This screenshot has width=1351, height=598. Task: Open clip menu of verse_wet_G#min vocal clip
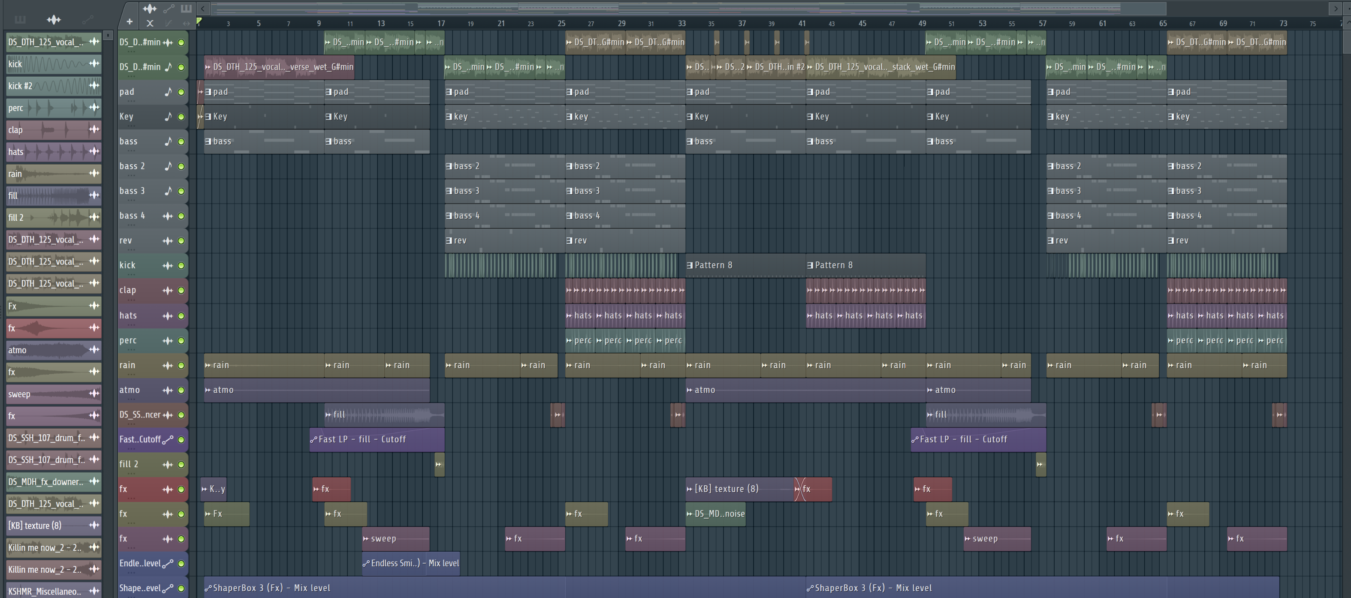pyautogui.click(x=208, y=67)
